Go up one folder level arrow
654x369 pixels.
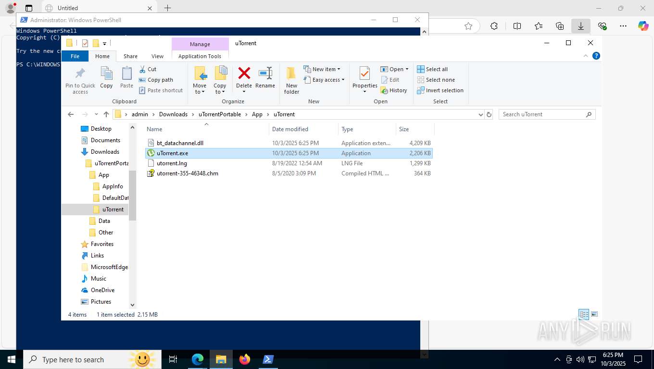(x=106, y=114)
